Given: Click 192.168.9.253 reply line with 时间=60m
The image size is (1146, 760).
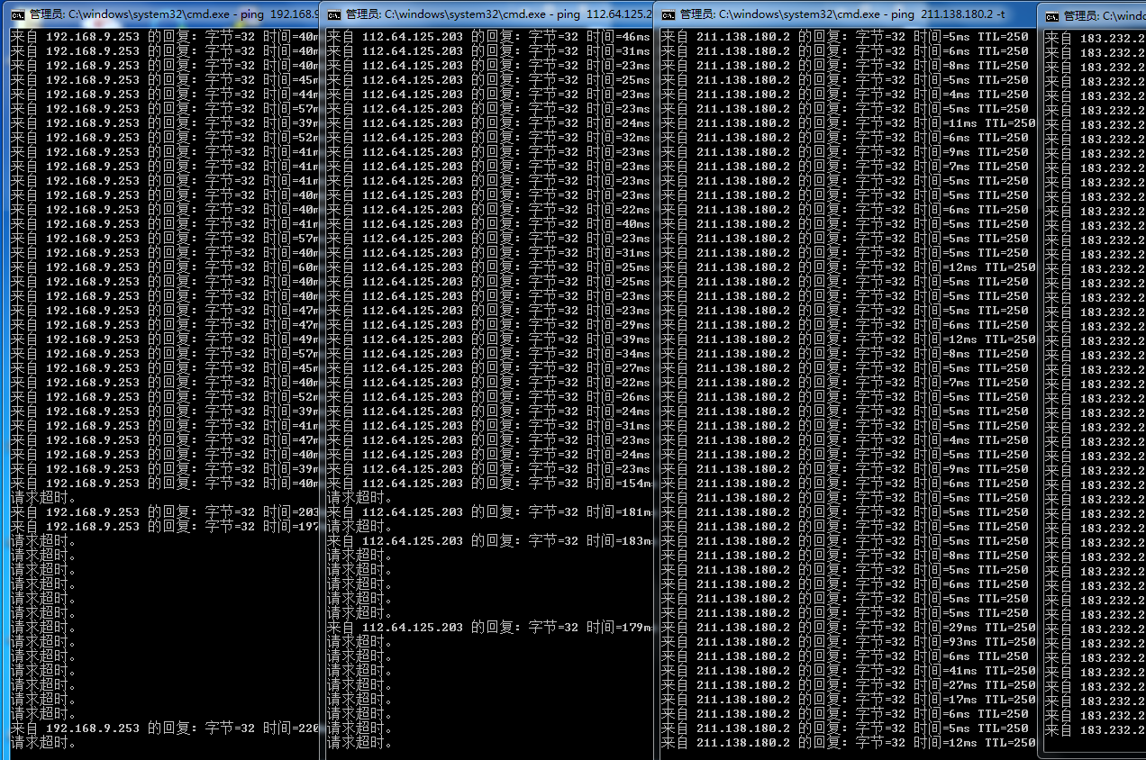Looking at the screenshot, I should click(165, 267).
